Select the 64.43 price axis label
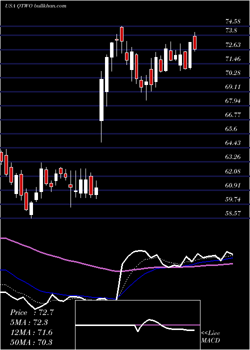 click(233, 143)
